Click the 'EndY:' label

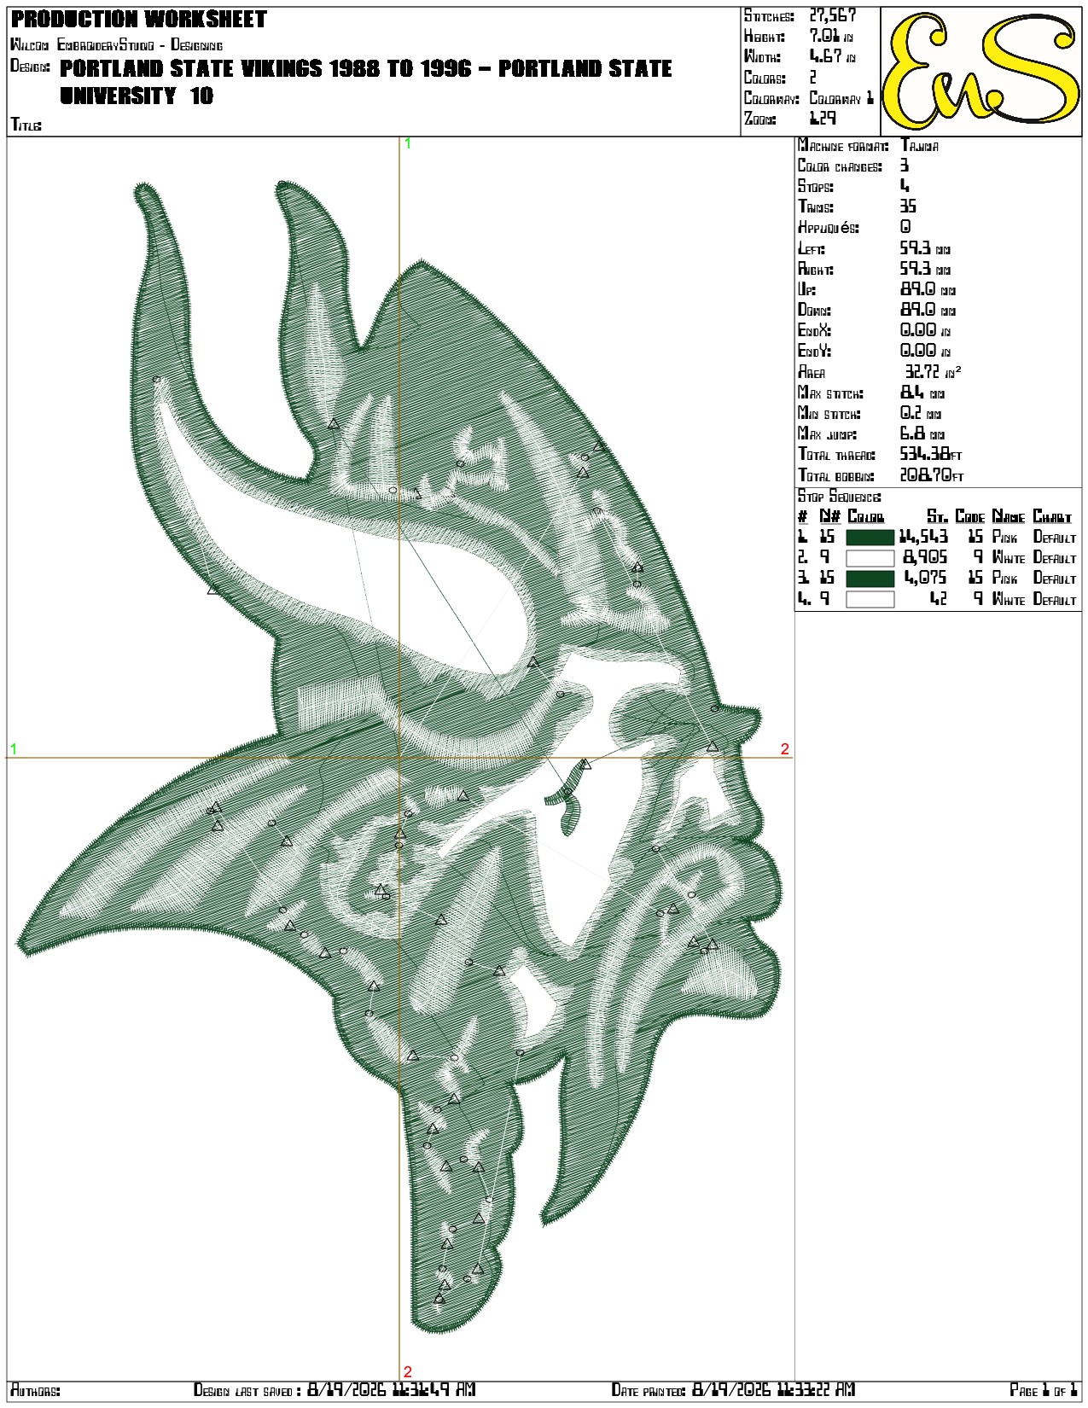814,351
